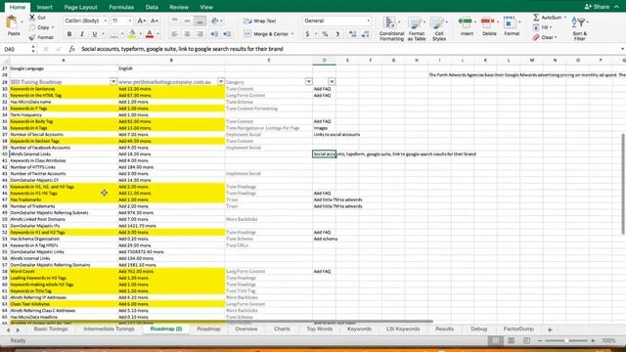Switch to Page Layout view in status bar
Image resolution: width=626 pixels, height=352 pixels.
tap(511, 340)
